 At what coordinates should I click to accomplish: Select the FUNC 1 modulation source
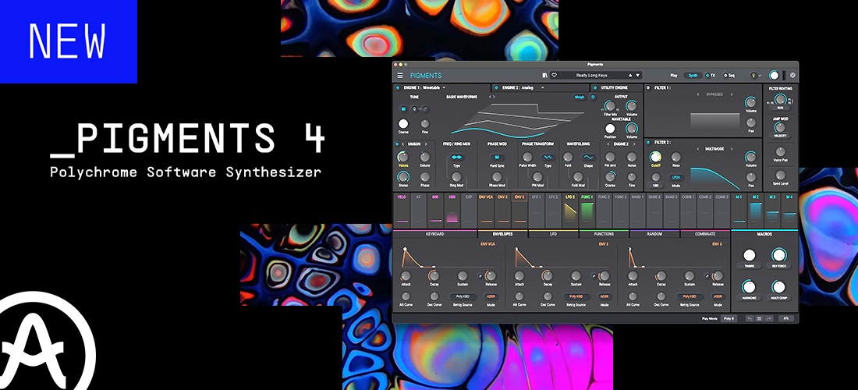(587, 210)
